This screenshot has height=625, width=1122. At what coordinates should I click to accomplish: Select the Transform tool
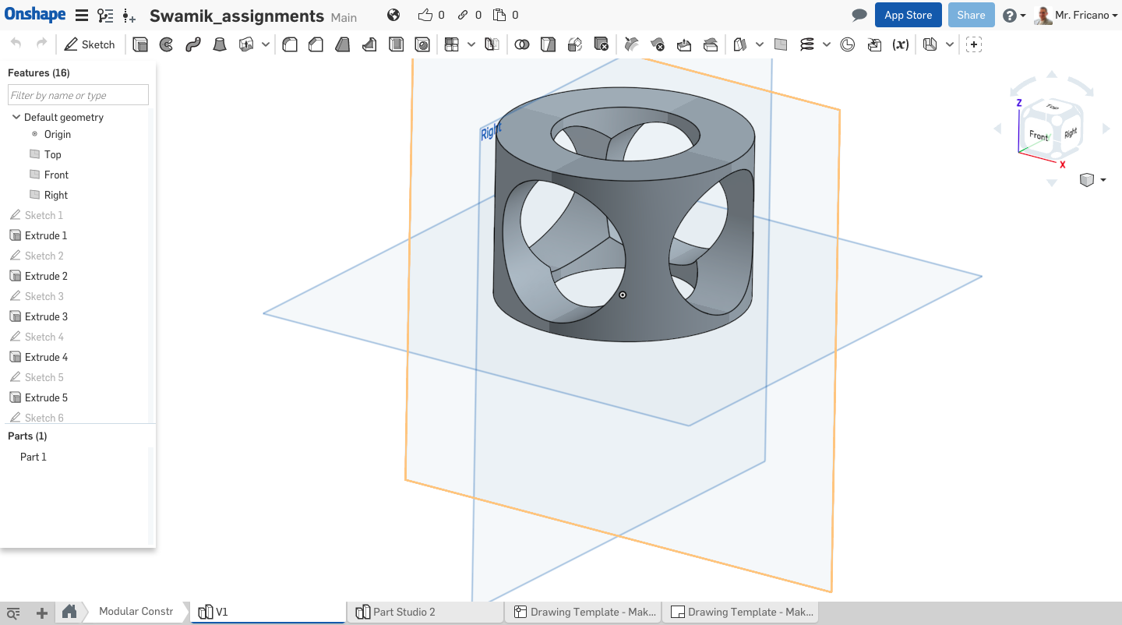tap(575, 44)
